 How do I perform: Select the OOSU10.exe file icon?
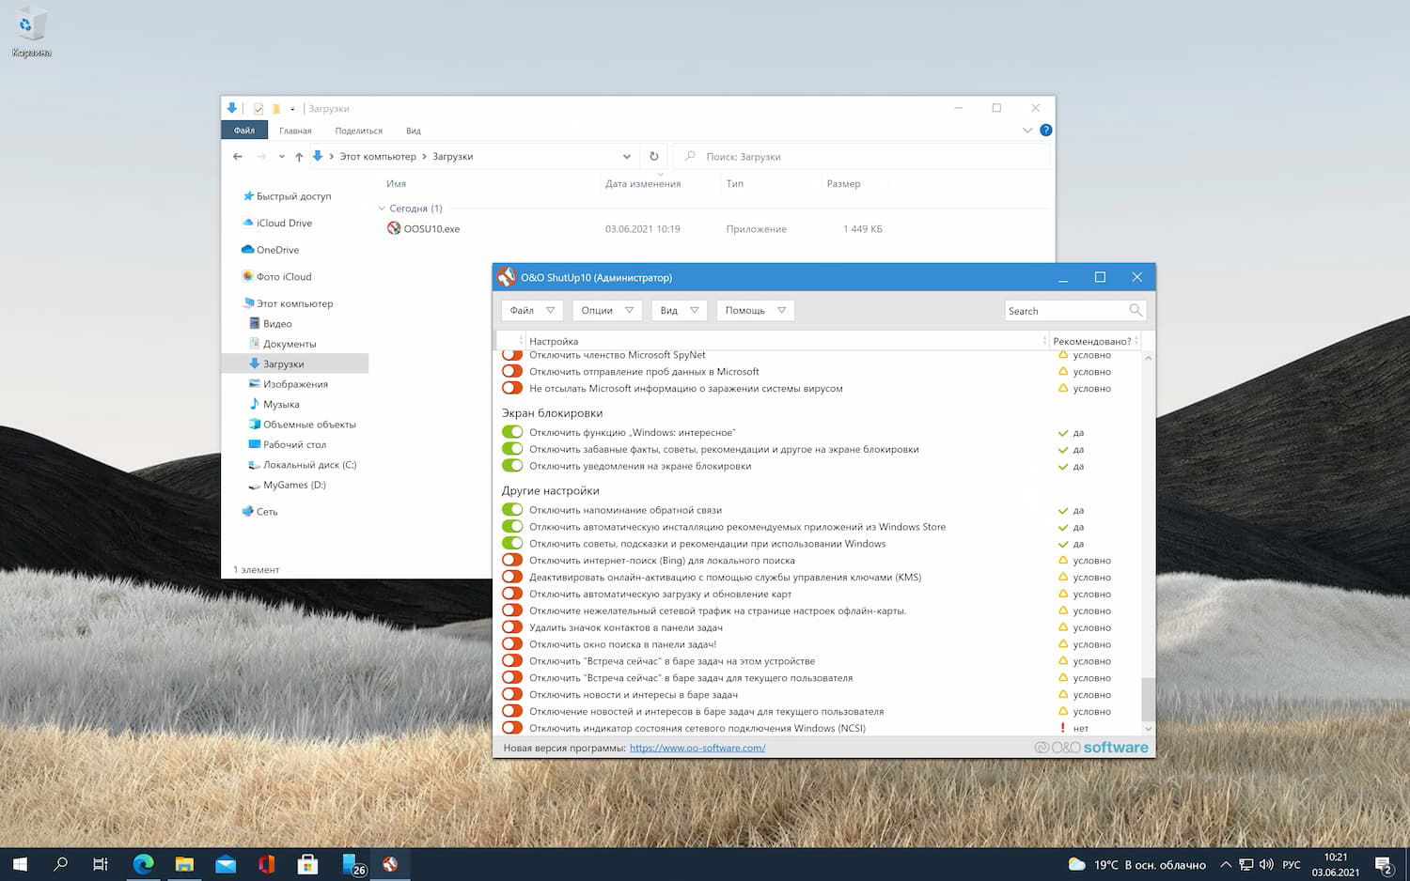pos(394,228)
